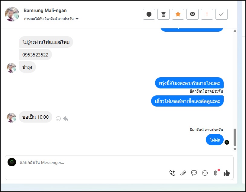Open saved replies speech bubble icon
This screenshot has height=192, width=246.
click(x=194, y=173)
